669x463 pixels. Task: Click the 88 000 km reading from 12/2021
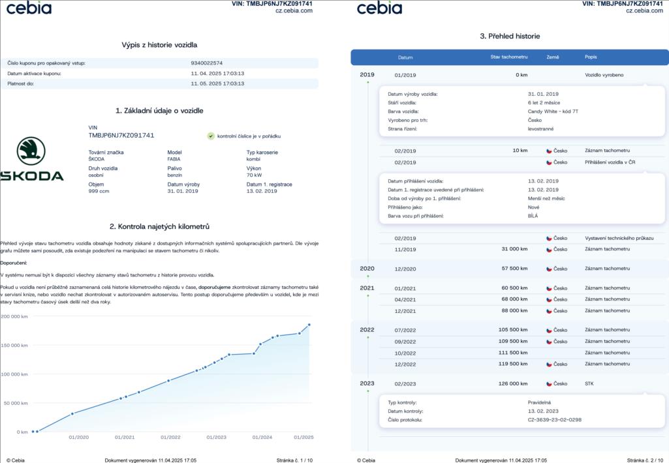point(514,310)
